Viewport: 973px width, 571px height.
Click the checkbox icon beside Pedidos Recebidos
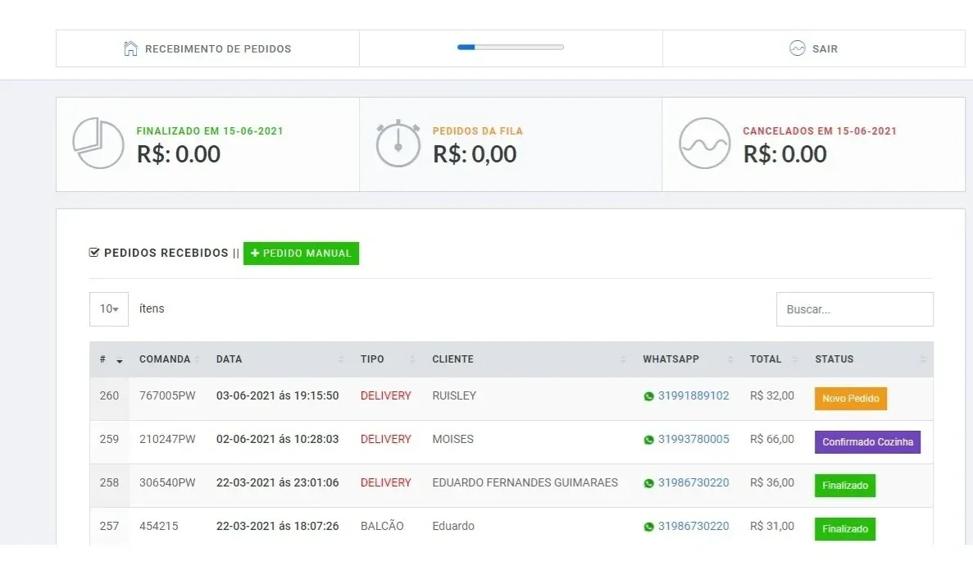[x=94, y=252]
